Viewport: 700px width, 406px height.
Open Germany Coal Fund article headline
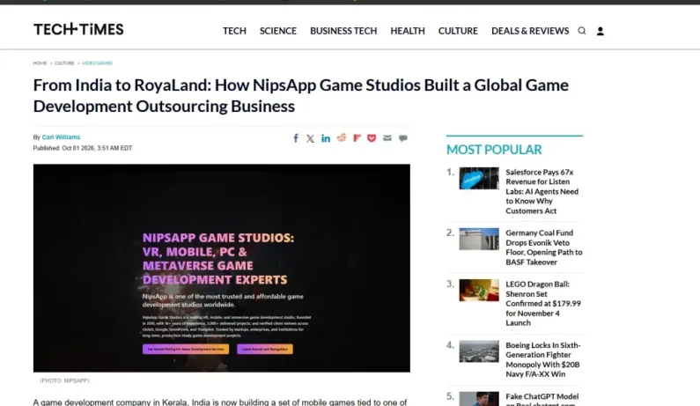[544, 247]
